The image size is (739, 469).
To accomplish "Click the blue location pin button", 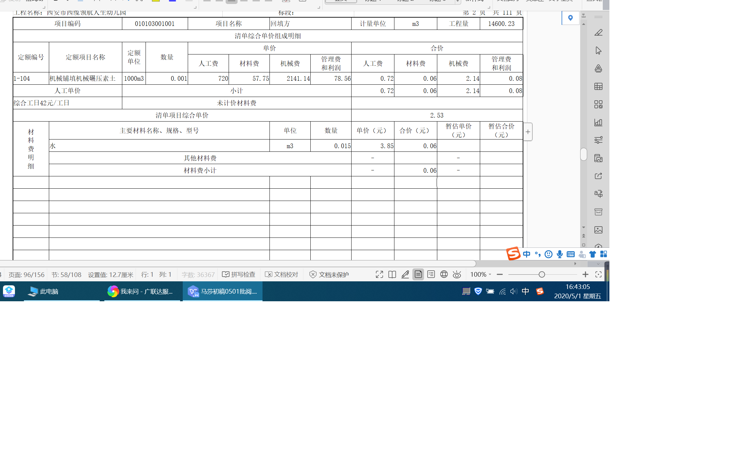I will (x=570, y=18).
